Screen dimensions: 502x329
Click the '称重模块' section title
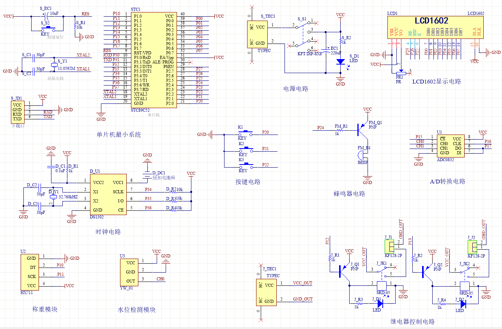click(45, 310)
